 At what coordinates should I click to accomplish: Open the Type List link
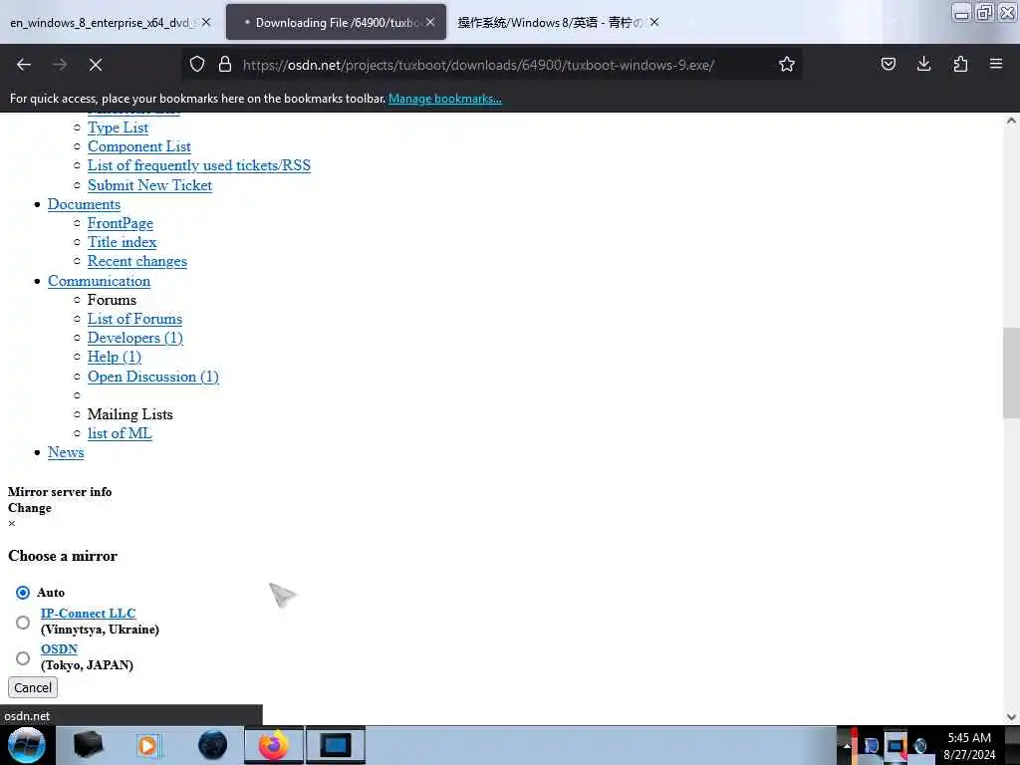pyautogui.click(x=118, y=127)
